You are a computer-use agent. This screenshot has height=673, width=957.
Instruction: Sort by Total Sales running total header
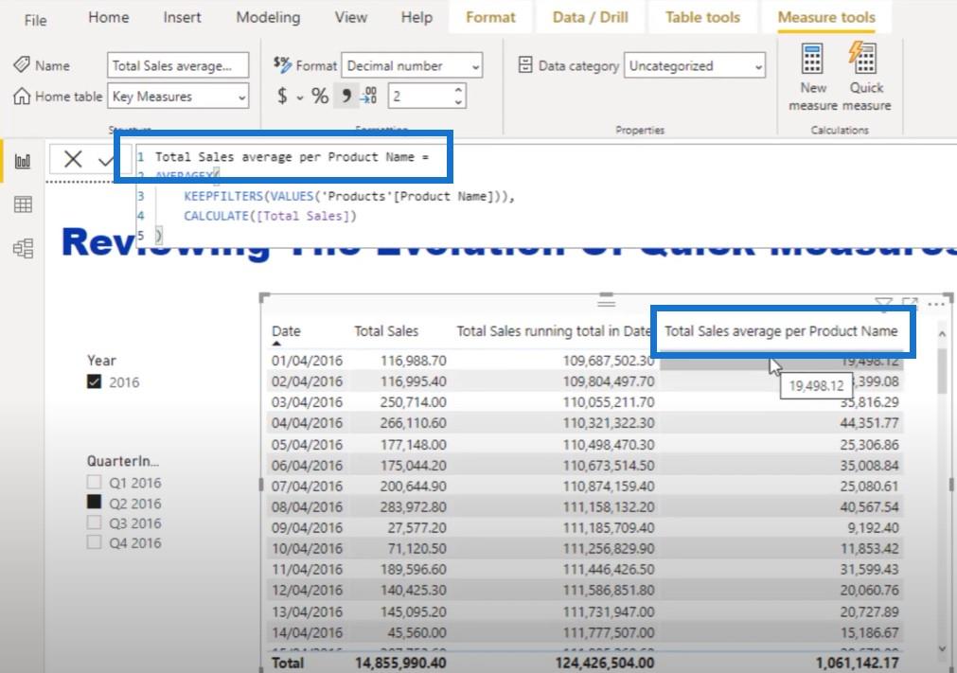tap(553, 330)
